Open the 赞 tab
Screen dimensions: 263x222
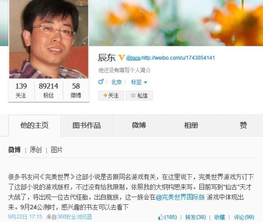point(243,126)
